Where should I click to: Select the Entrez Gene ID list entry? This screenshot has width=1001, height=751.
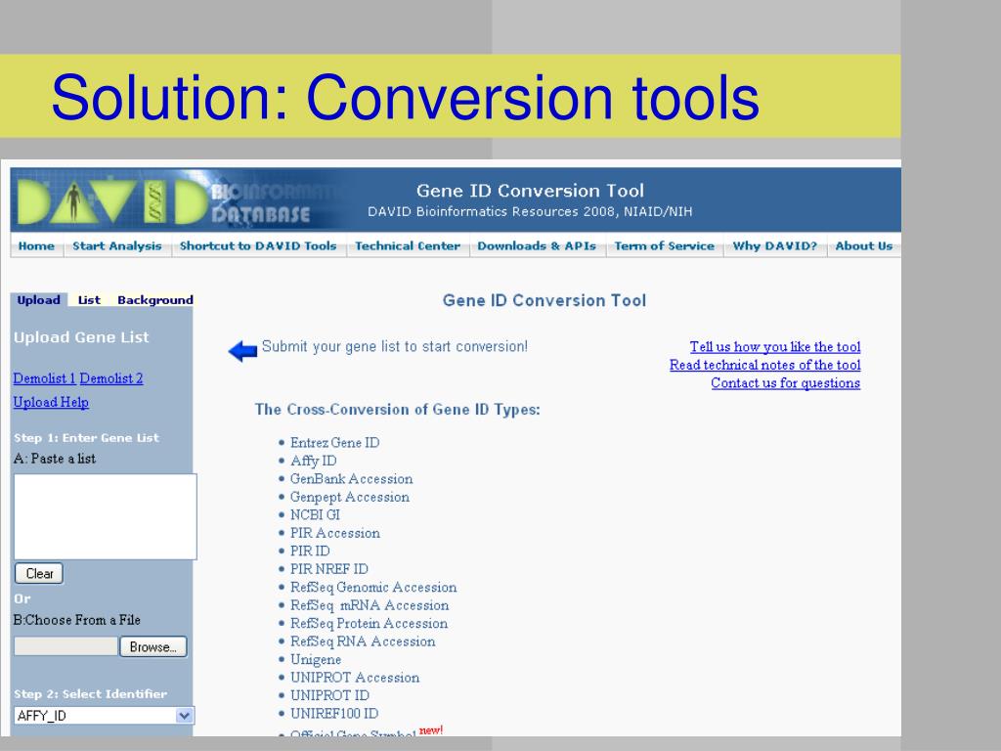pyautogui.click(x=334, y=443)
